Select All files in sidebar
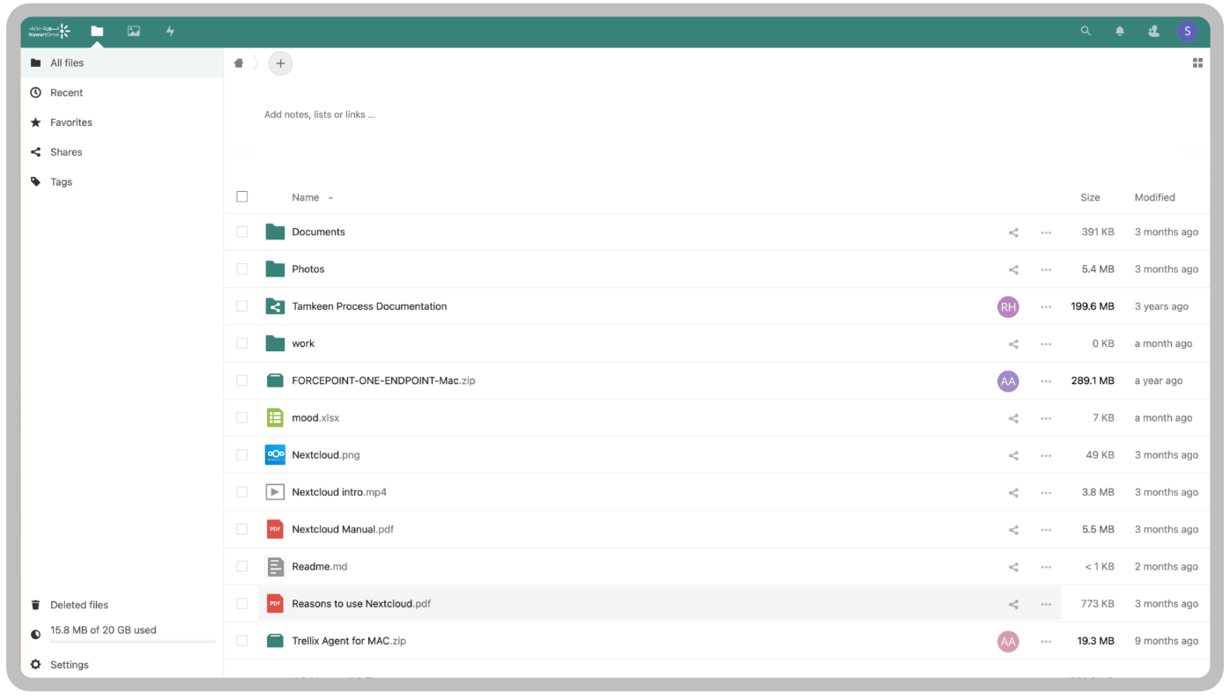 click(x=122, y=63)
